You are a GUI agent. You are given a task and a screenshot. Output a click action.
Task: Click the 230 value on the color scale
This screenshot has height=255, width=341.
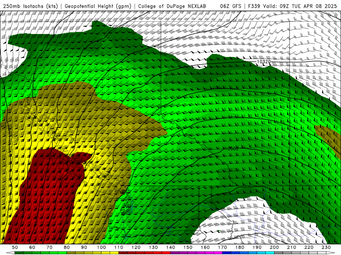click(326, 247)
